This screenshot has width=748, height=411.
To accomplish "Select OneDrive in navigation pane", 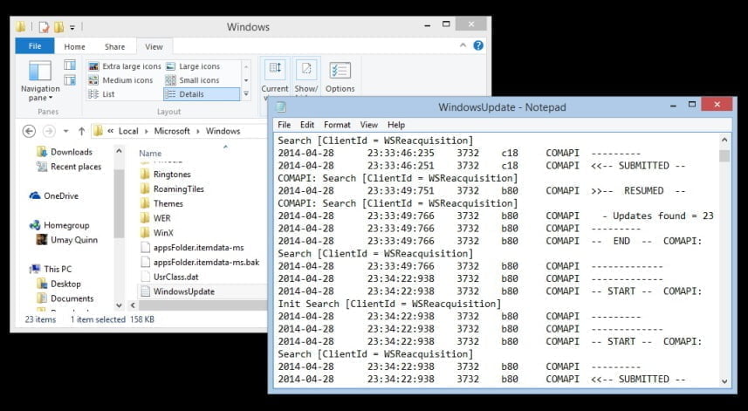I will click(x=54, y=196).
